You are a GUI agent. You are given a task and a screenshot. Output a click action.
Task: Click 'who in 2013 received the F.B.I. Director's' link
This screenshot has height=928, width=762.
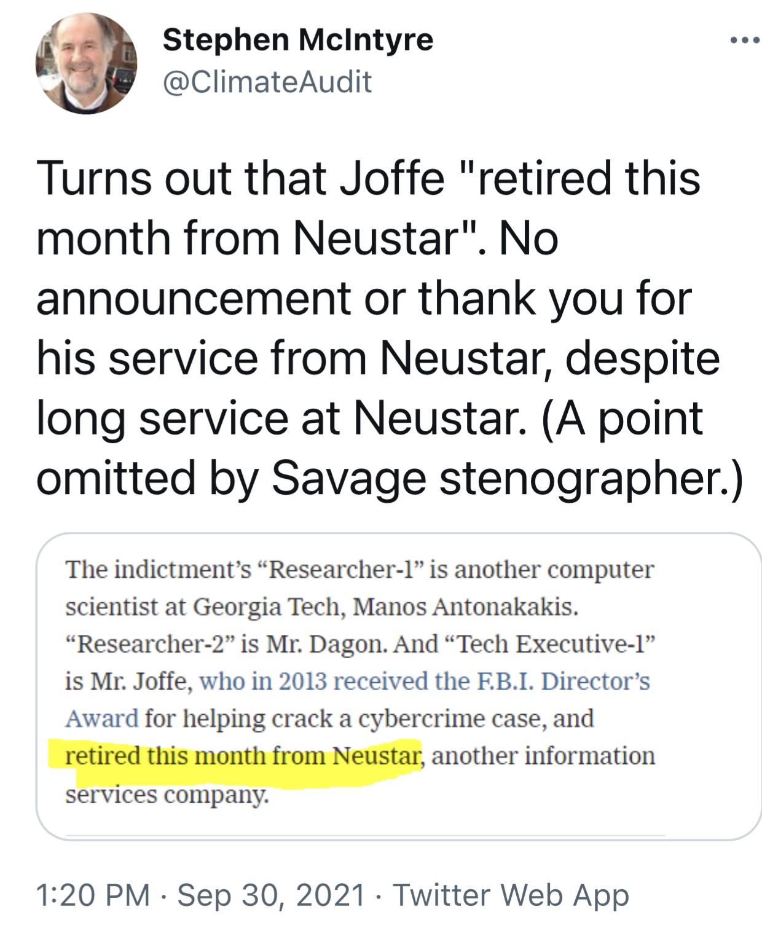(x=425, y=682)
